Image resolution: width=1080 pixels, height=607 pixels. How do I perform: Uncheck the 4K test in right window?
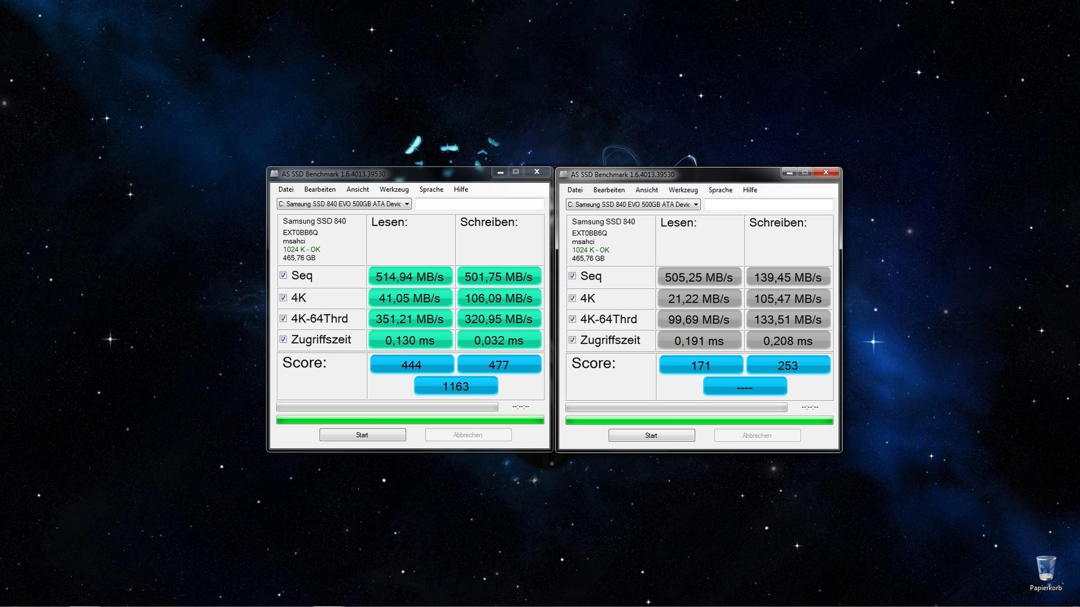[x=572, y=298]
